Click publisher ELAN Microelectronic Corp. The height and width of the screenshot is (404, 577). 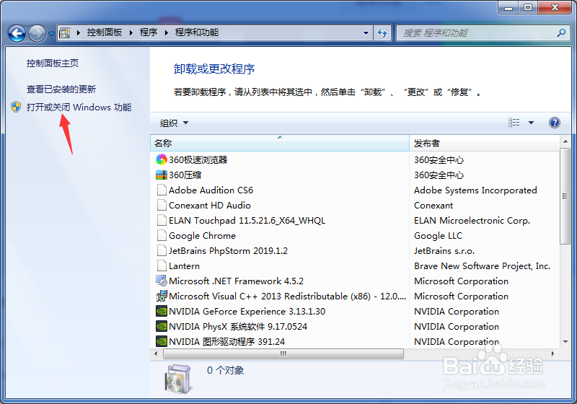(x=472, y=221)
